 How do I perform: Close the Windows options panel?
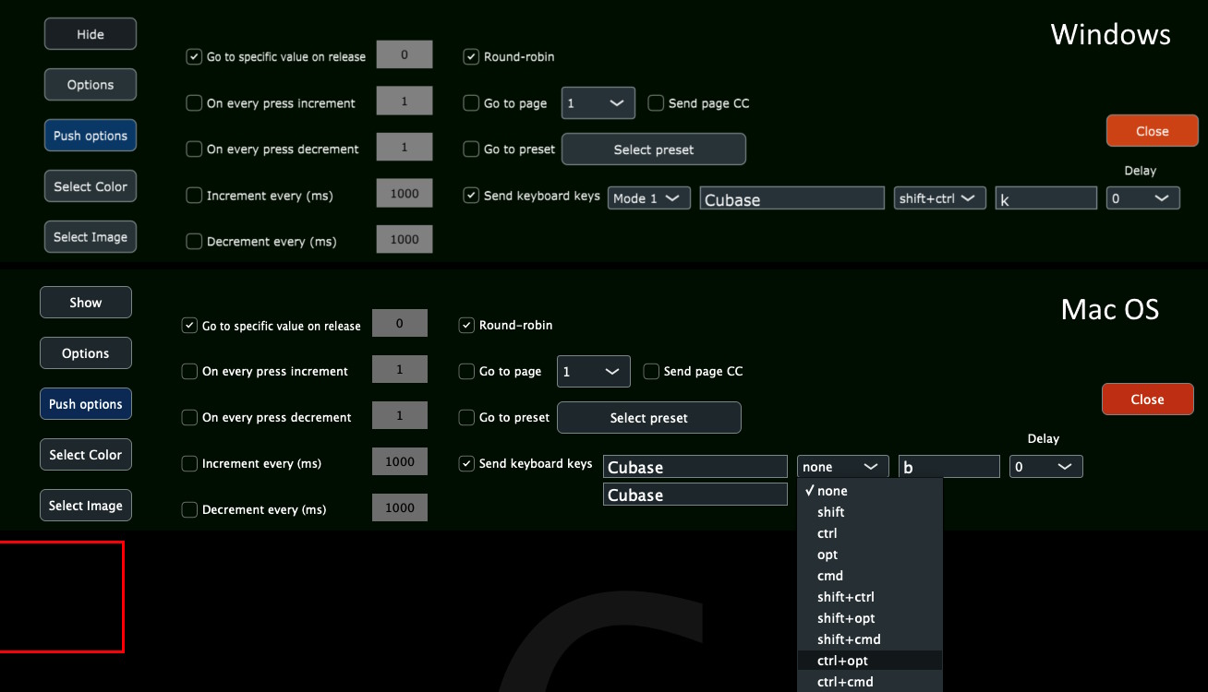click(1153, 131)
